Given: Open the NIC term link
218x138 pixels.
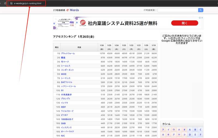Looking at the screenshot, I should click(x=63, y=136).
